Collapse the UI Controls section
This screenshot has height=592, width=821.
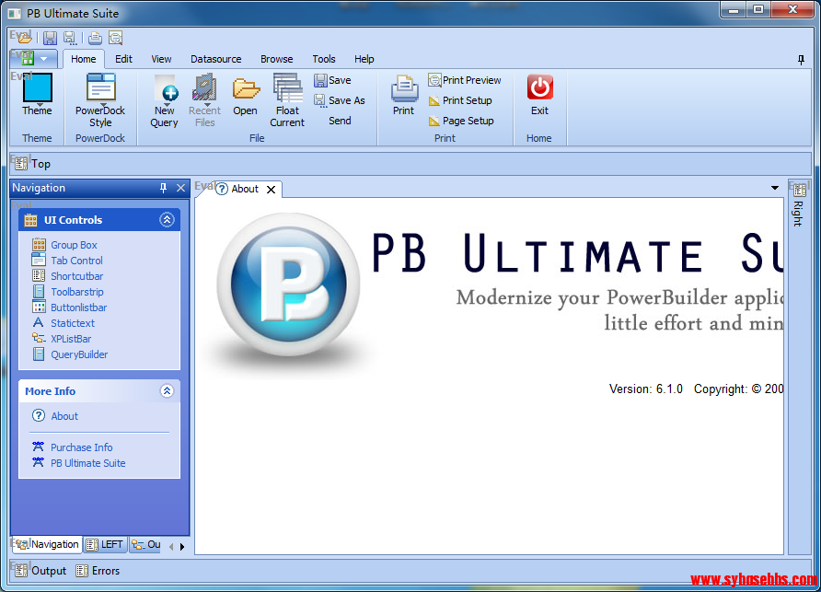[x=167, y=220]
